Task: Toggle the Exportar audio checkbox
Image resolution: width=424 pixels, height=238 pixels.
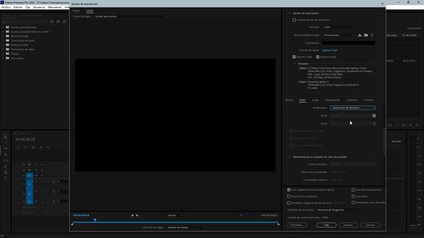Action: point(318,57)
